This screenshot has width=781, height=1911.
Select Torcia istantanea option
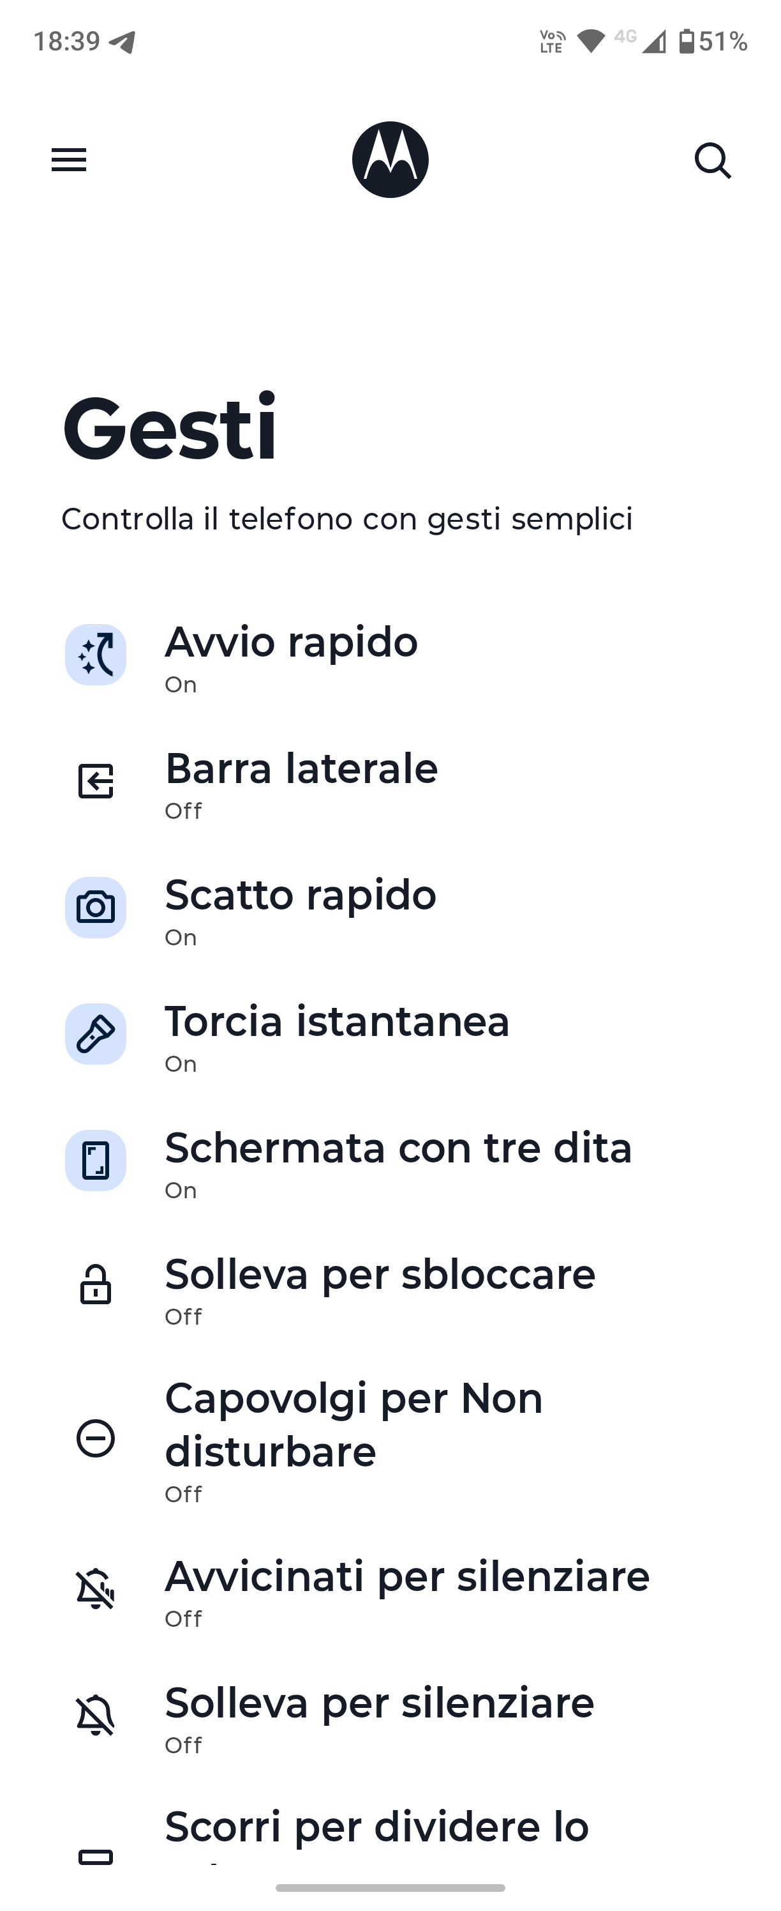(390, 1035)
